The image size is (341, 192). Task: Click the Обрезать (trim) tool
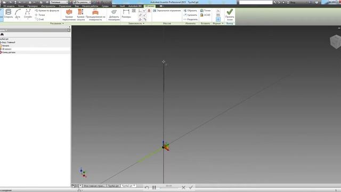click(190, 11)
